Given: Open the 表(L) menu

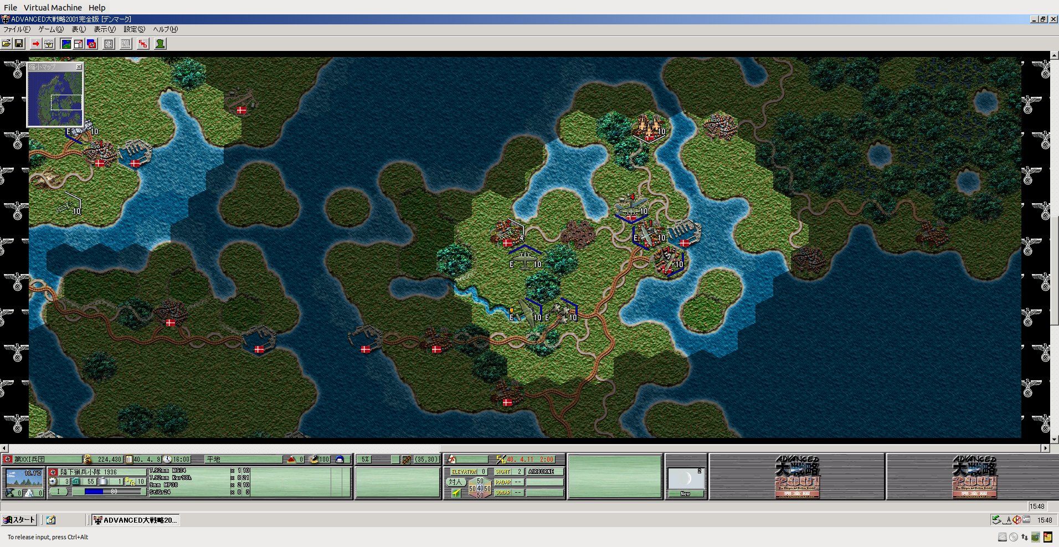Looking at the screenshot, I should pos(79,29).
